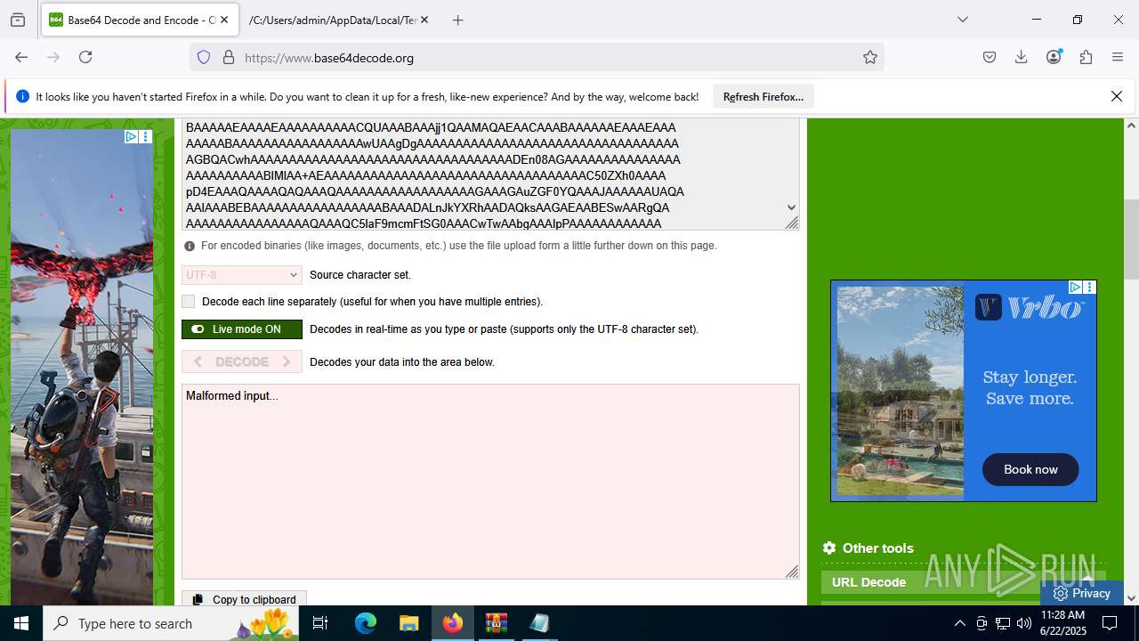This screenshot has width=1139, height=641.
Task: Click the network icon in the system tray
Action: point(1002,623)
